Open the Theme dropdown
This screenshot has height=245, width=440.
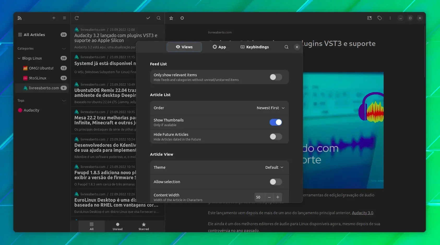[274, 167]
